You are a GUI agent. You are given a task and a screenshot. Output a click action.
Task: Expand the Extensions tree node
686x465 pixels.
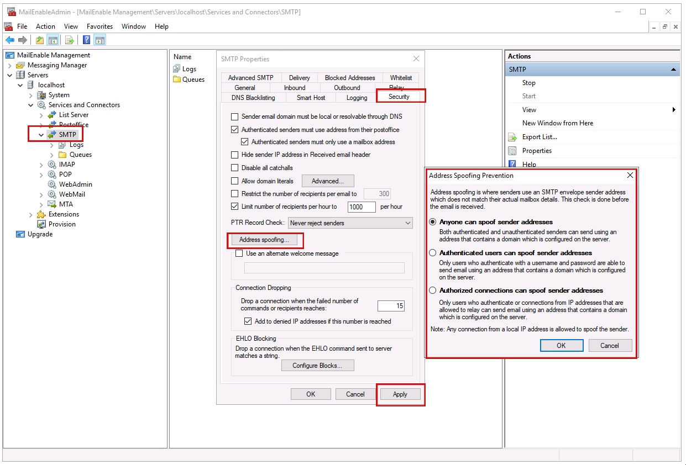tap(31, 214)
